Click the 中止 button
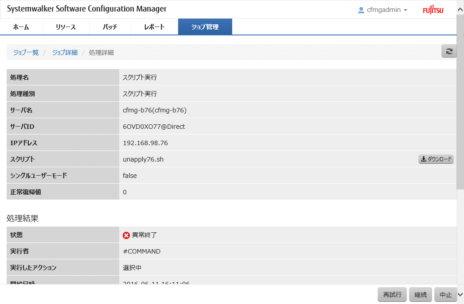Viewport: 464px width, 304px height. 445,295
